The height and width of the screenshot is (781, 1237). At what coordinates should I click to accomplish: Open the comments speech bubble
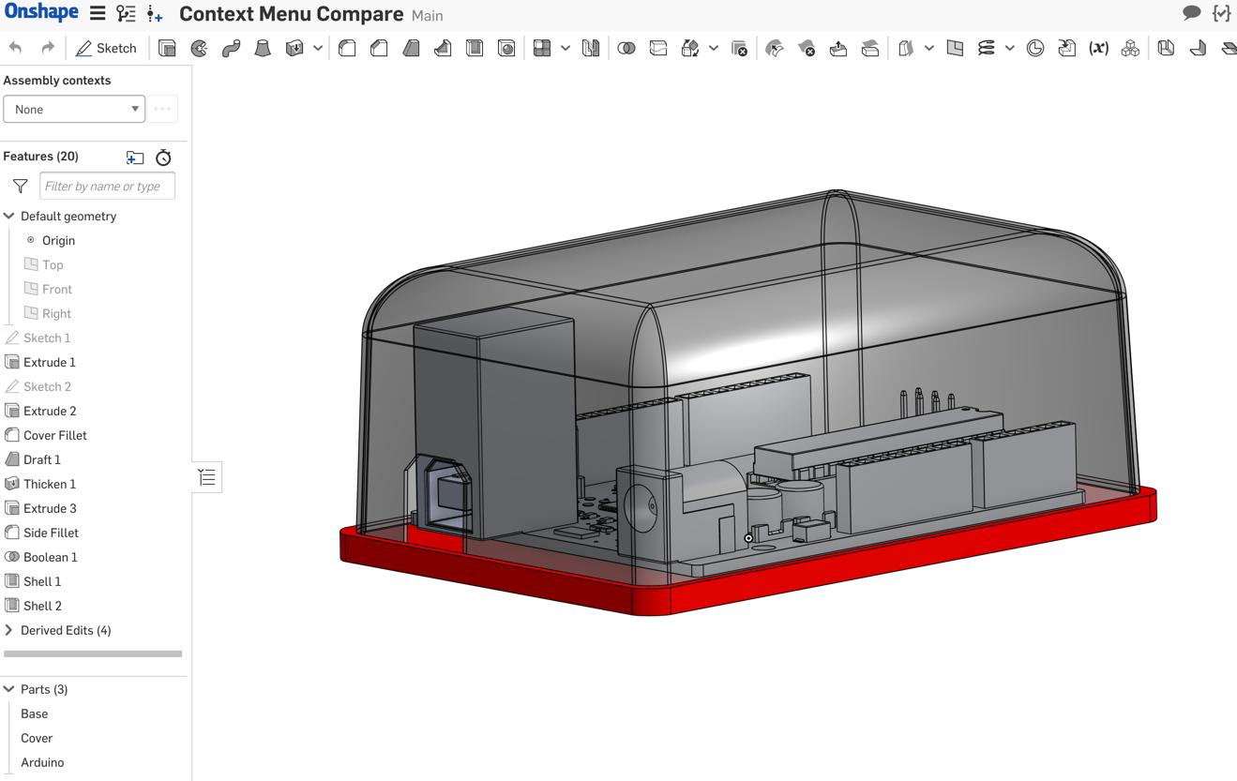pyautogui.click(x=1191, y=13)
